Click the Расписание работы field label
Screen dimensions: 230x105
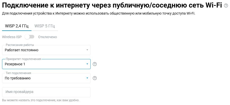pos(20,45)
